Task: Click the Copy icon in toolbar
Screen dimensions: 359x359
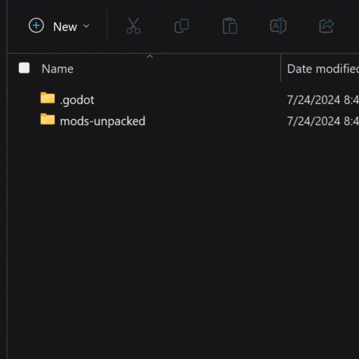Action: point(181,26)
